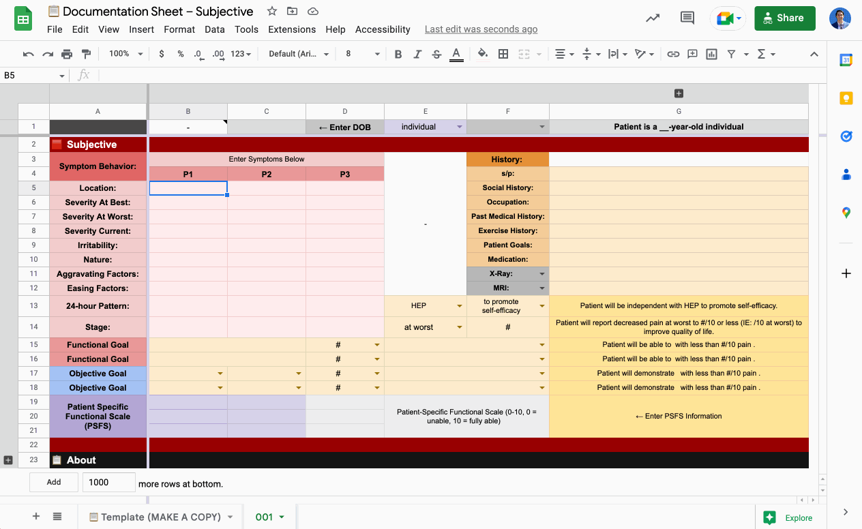Open the Format menu
862x529 pixels.
pos(179,29)
